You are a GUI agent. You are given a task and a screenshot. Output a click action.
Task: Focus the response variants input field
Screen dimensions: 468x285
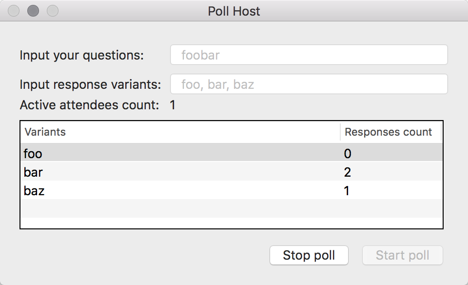pyautogui.click(x=309, y=84)
